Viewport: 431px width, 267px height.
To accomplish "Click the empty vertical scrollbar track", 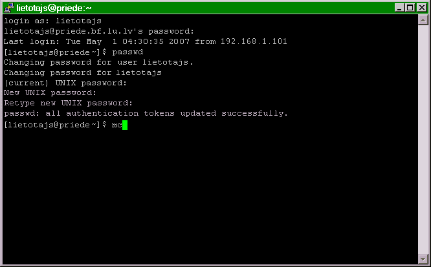I will (423, 139).
